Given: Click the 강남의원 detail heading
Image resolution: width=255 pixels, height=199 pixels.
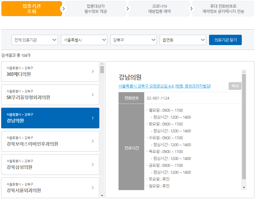Looking at the screenshot, I should point(130,77).
